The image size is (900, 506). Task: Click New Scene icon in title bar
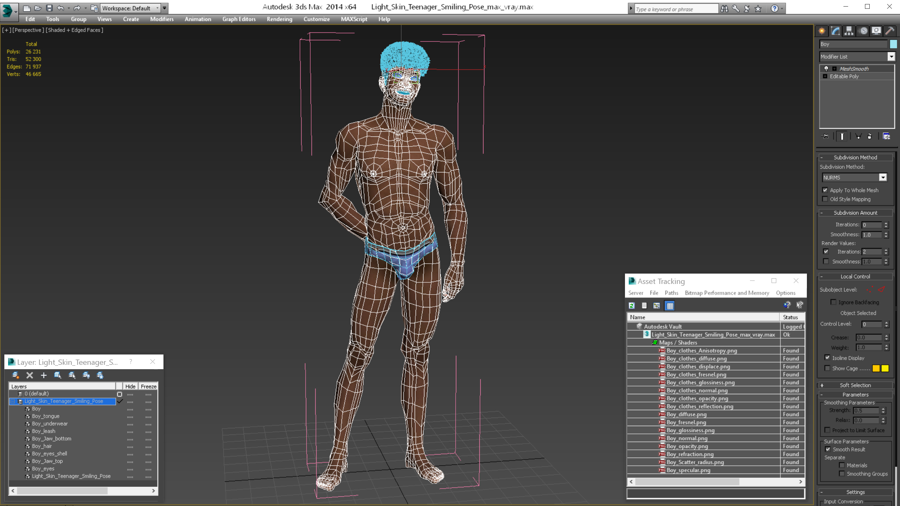coord(27,8)
